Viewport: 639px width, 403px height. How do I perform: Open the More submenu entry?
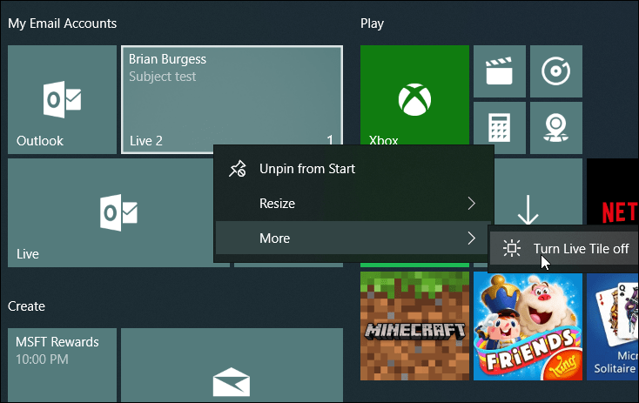[x=353, y=238]
